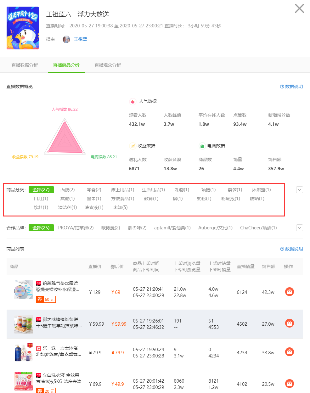
Task: Filter products by 教育(1)
Action: (151, 199)
